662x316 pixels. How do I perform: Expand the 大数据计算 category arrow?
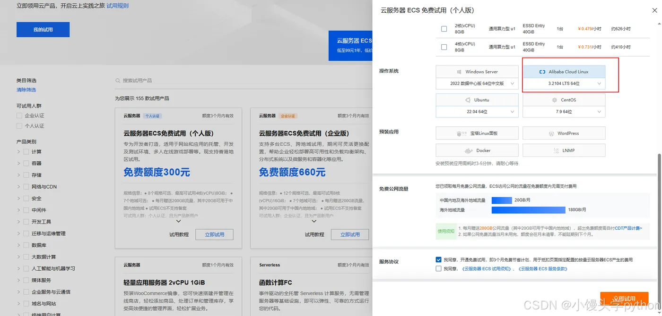[x=18, y=257]
